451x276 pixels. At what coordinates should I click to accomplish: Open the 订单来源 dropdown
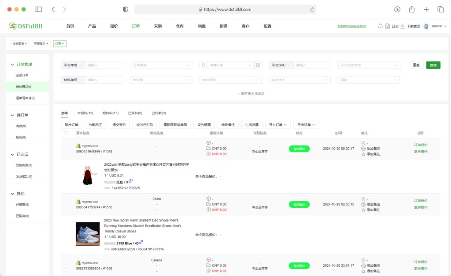coord(161,65)
